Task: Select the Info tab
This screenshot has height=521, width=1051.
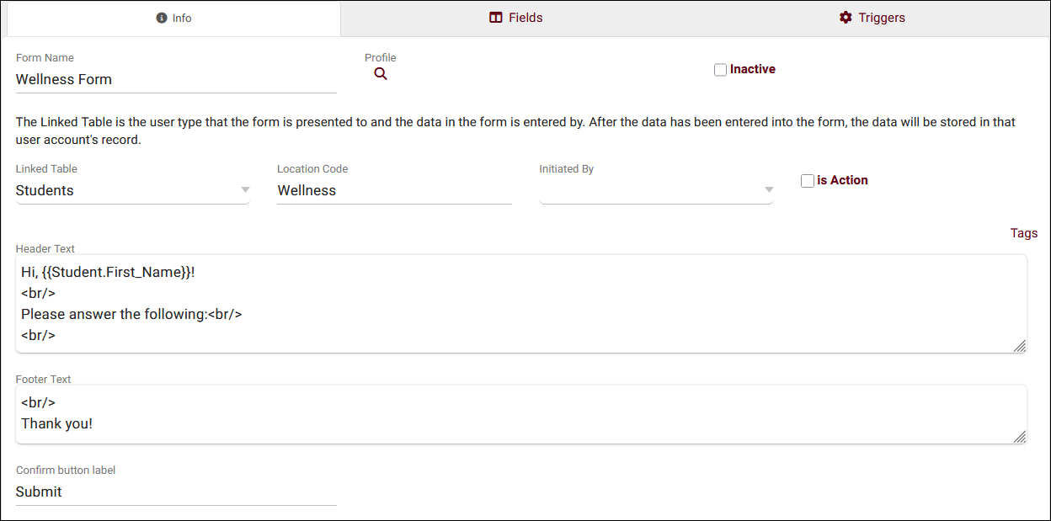Action: (x=174, y=18)
